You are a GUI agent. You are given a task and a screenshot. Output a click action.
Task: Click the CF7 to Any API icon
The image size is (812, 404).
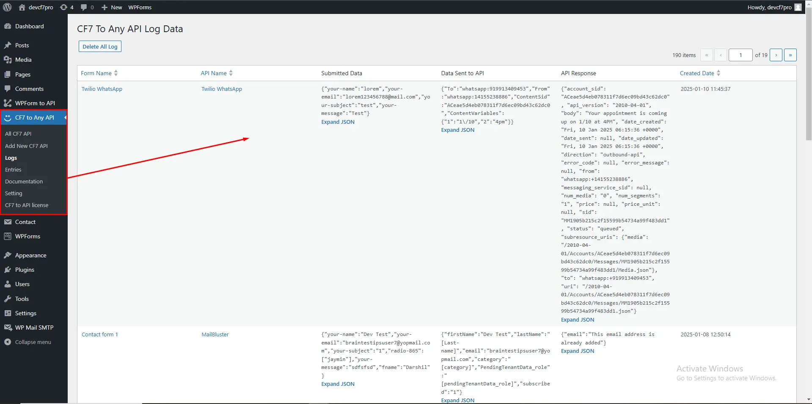[8, 117]
